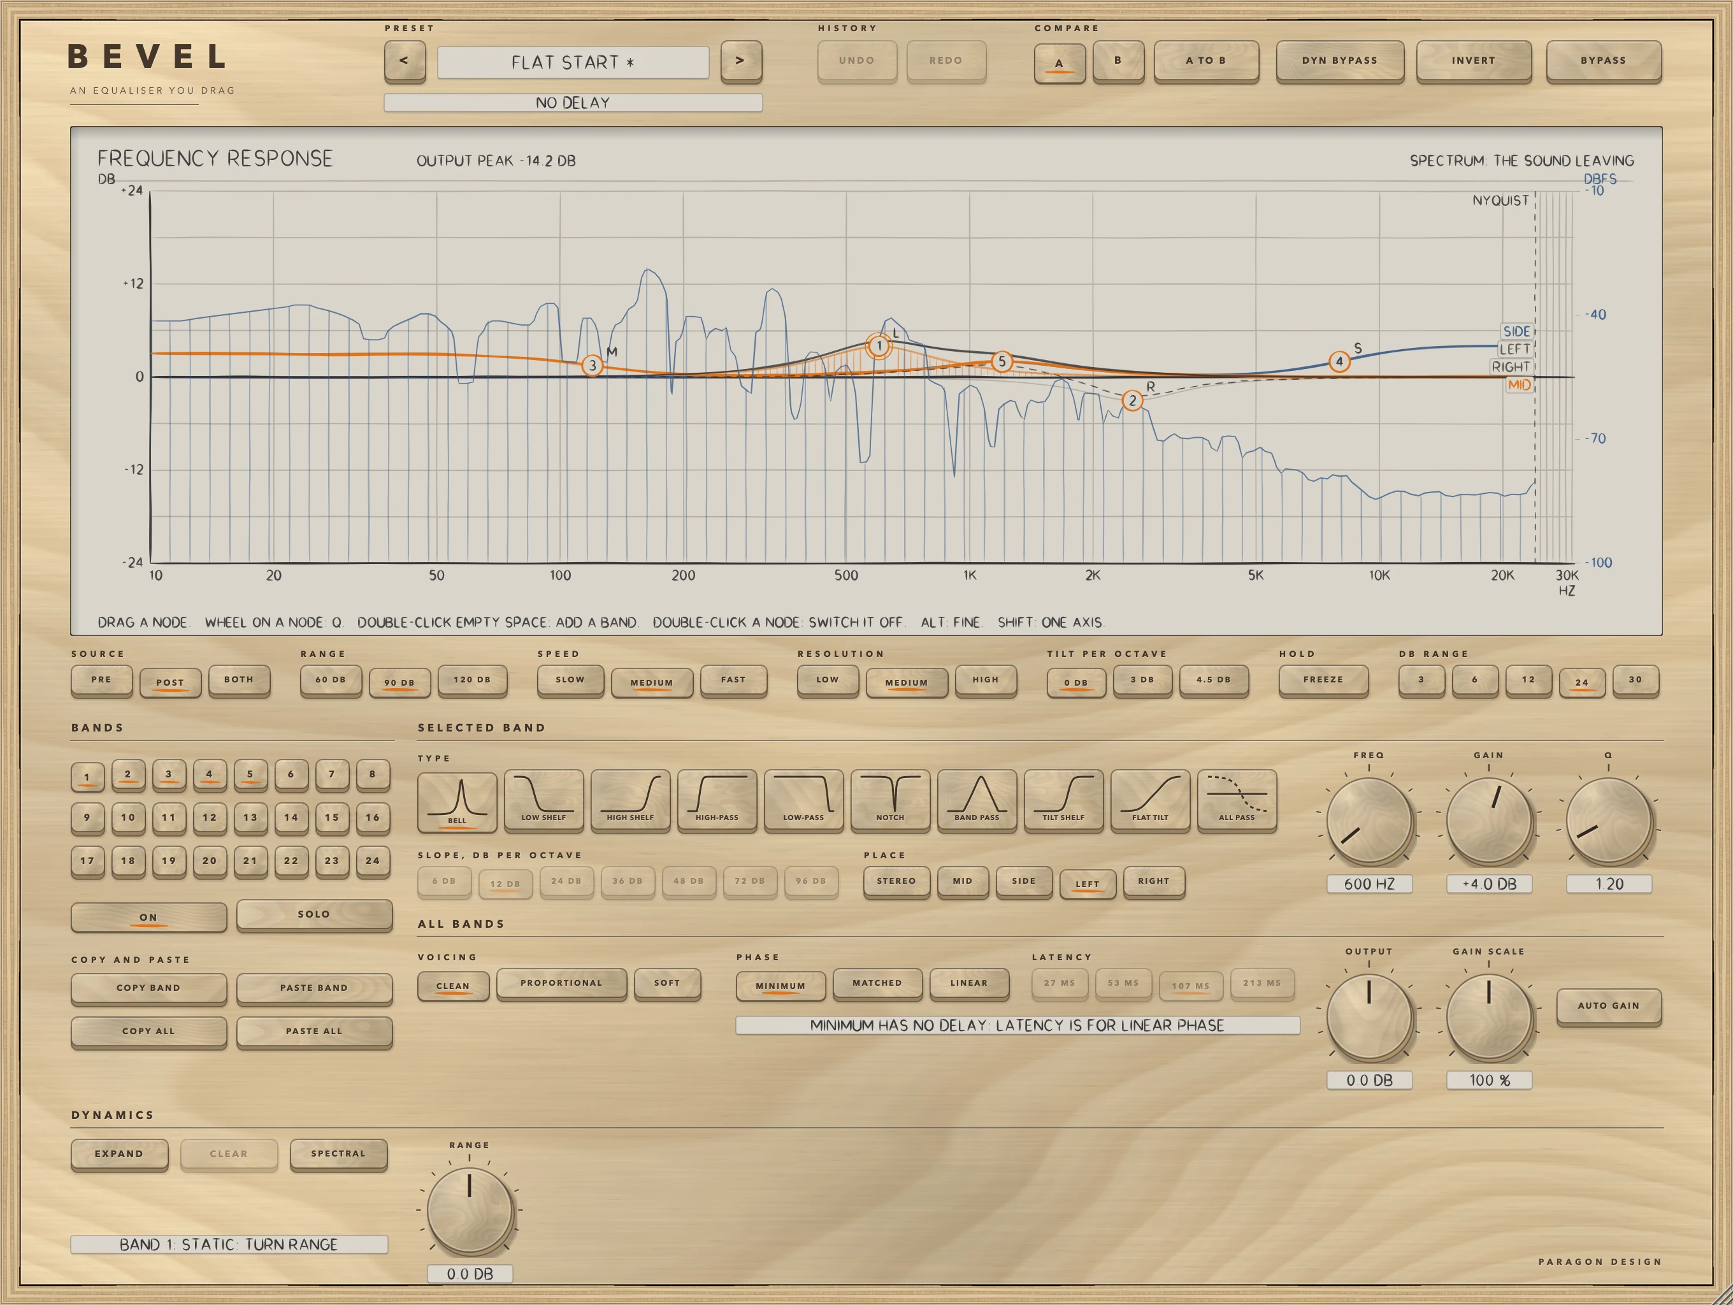Go to previous preset with < button
The width and height of the screenshot is (1733, 1305).
pos(405,61)
